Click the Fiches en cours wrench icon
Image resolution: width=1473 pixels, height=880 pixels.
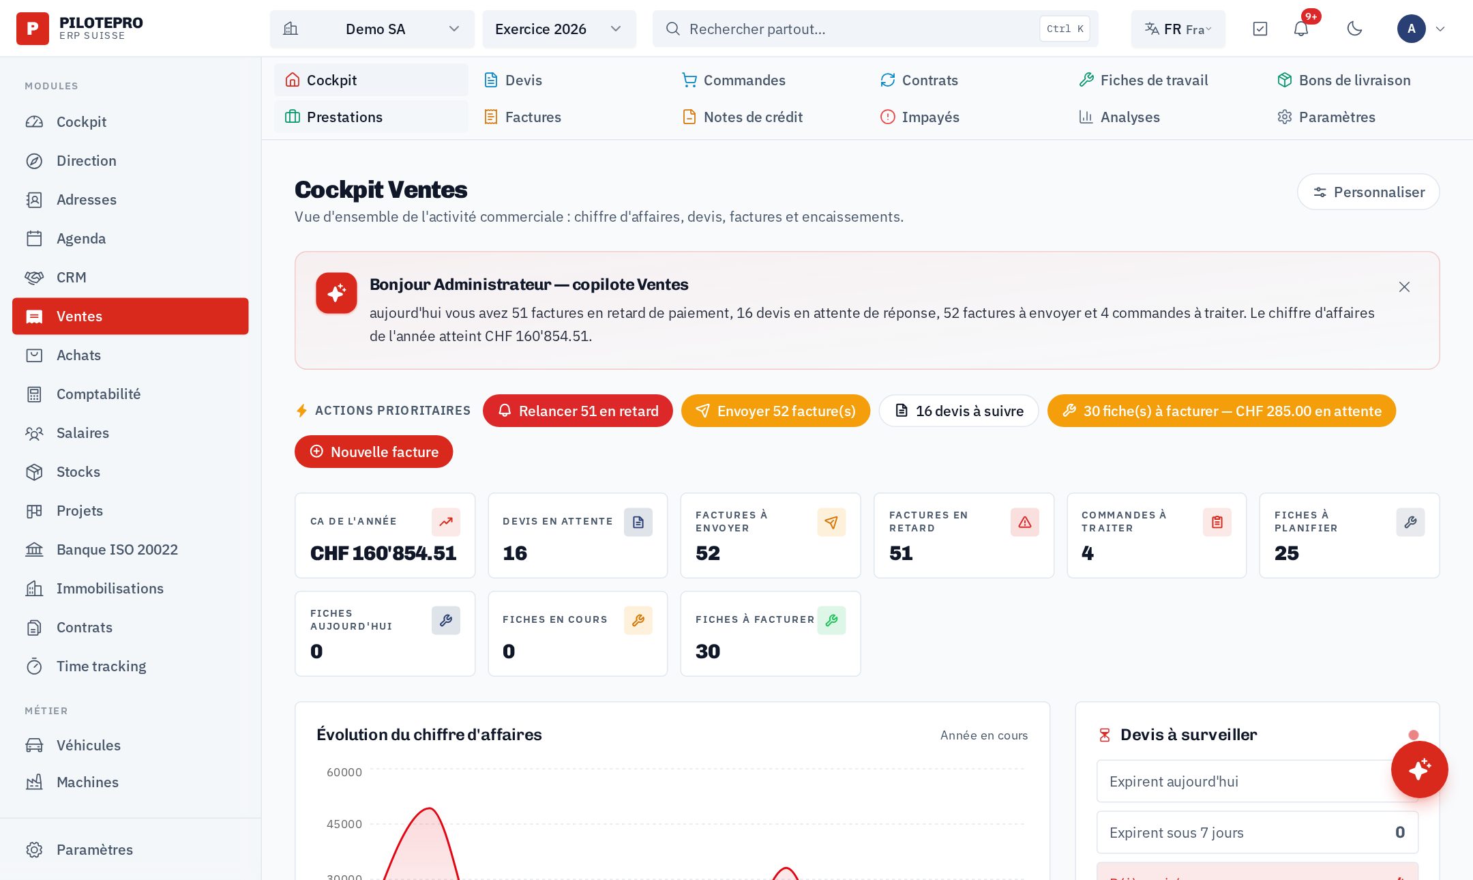(638, 621)
